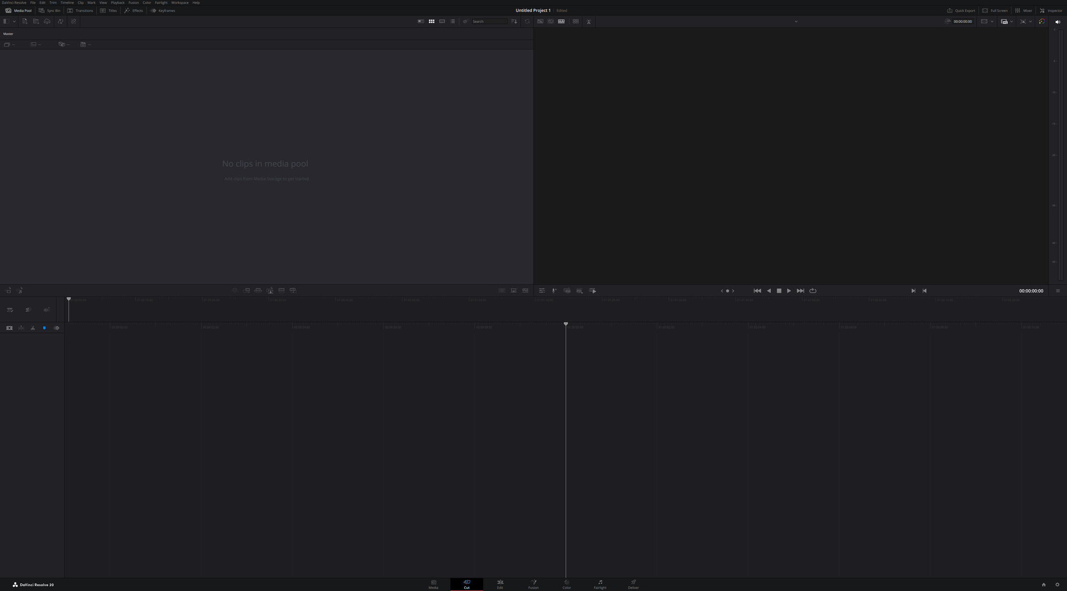This screenshot has width=1067, height=591.
Task: Move the timeline playhead marker
Action: click(566, 324)
